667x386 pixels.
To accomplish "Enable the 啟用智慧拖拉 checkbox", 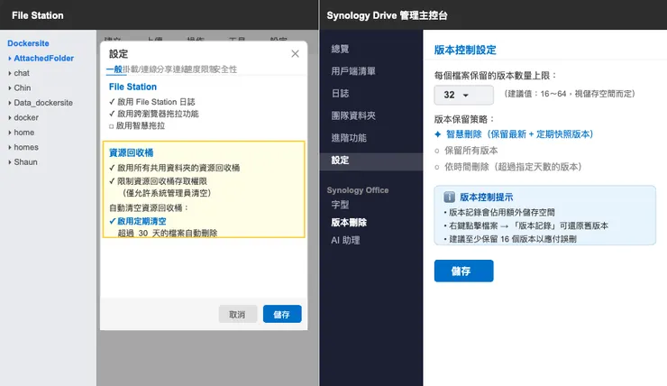I will 112,126.
